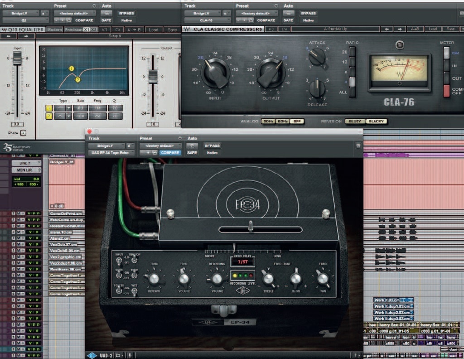Select BLACKY revision in CLA-76
464x359 pixels.
pos(377,121)
